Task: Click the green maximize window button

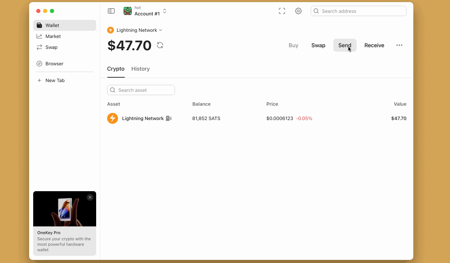Action: click(52, 11)
